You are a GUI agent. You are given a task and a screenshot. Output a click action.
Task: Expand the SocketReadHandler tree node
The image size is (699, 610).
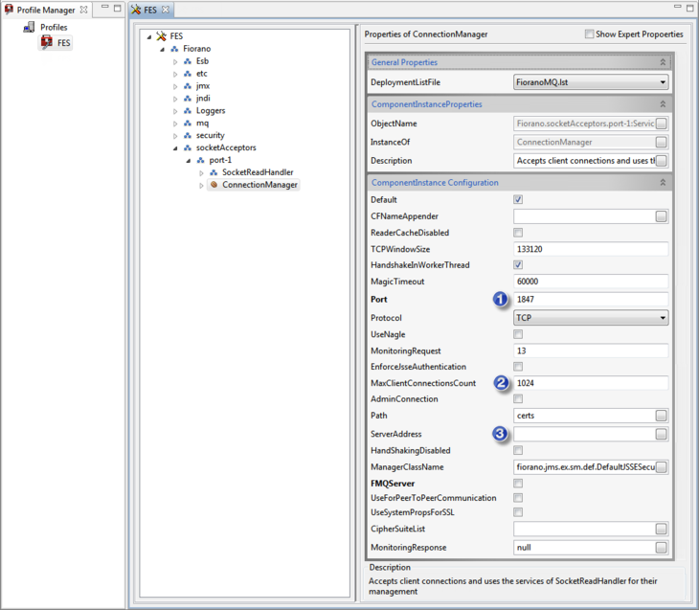pos(201,172)
